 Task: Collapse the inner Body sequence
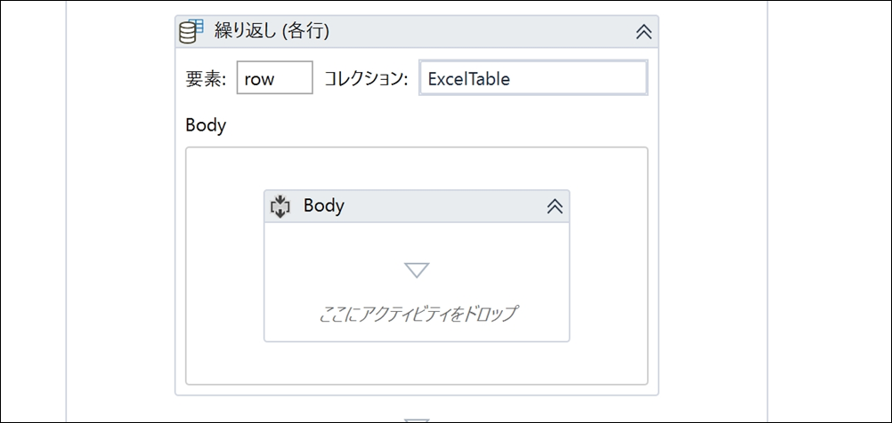555,206
